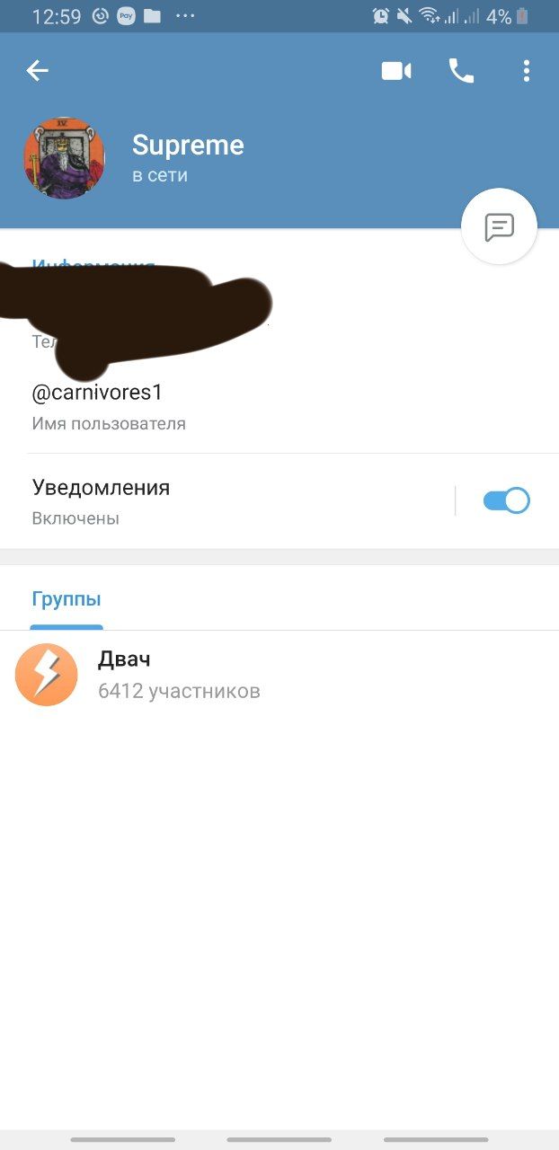Toggle the Уведомления notifications switch
559x1150 pixels.
click(x=506, y=500)
